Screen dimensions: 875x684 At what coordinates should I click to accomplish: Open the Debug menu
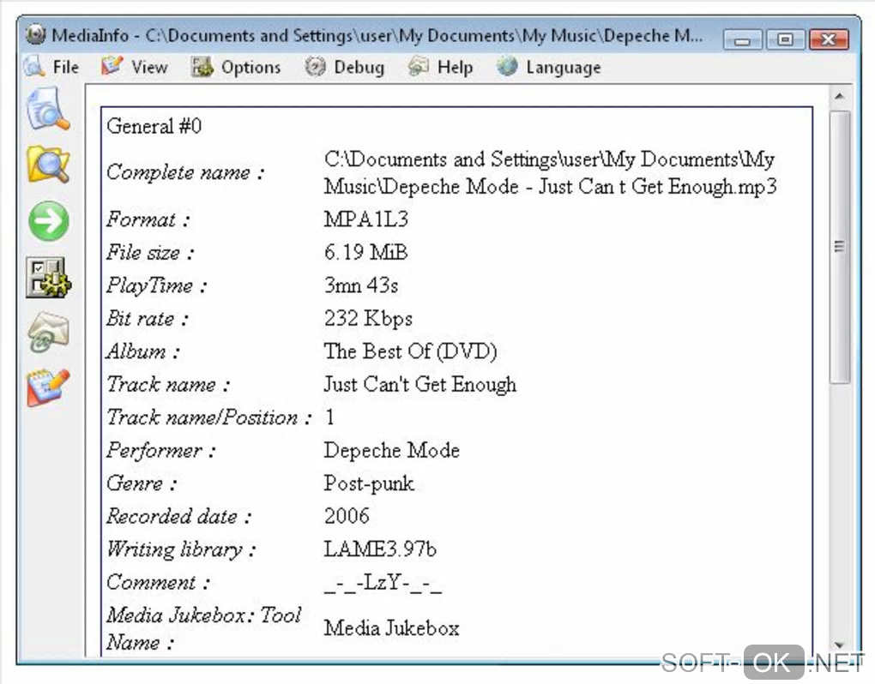[x=345, y=67]
